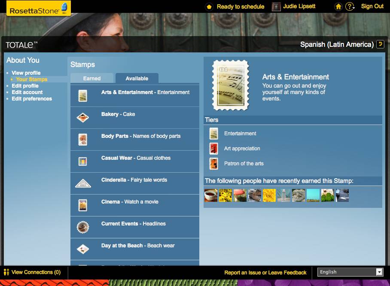Click the Art appreciation tier stamp icon
Image resolution: width=390 pixels, height=286 pixels.
213,149
